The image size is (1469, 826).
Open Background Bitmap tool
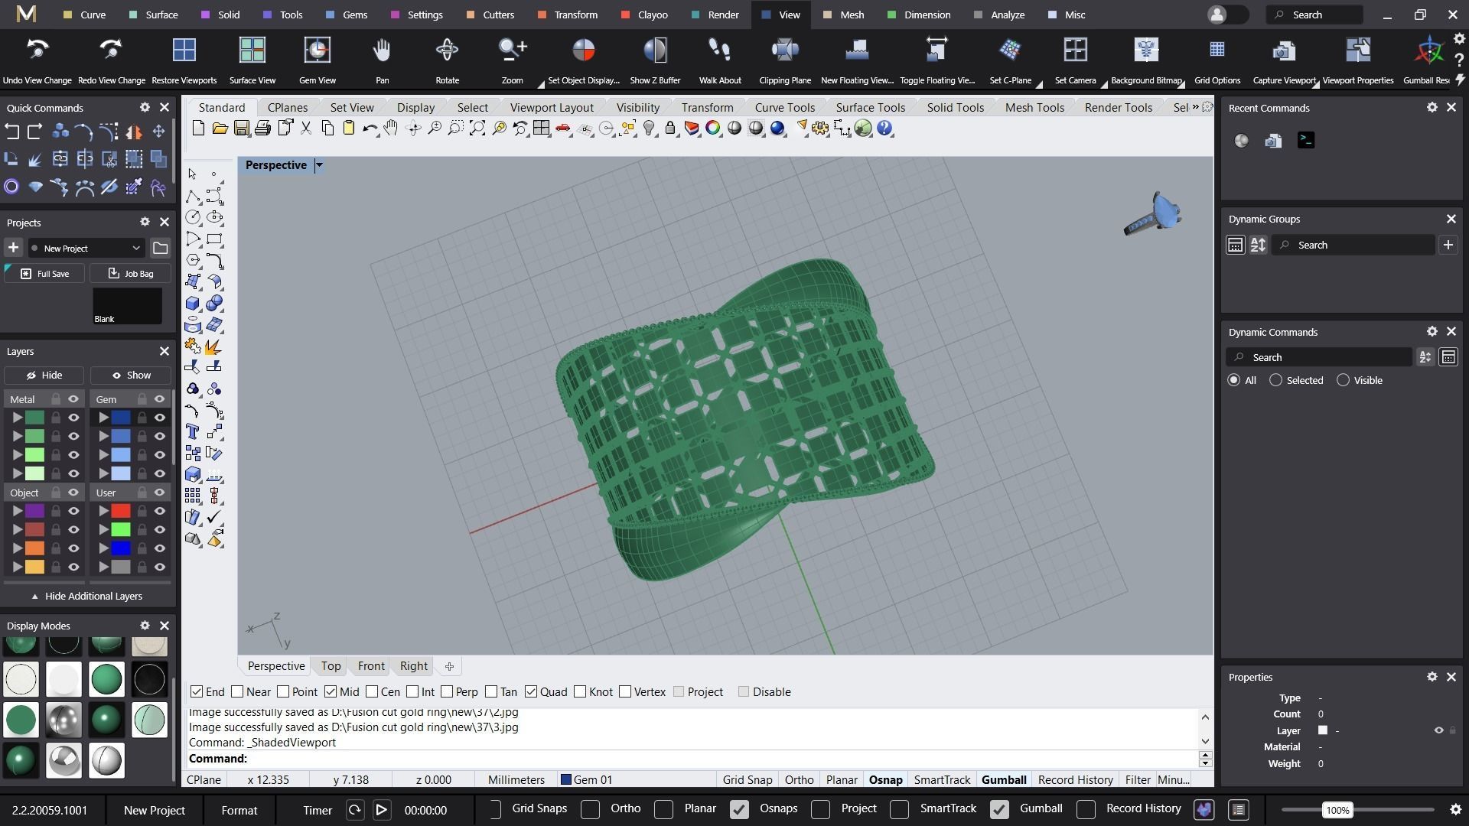point(1146,50)
